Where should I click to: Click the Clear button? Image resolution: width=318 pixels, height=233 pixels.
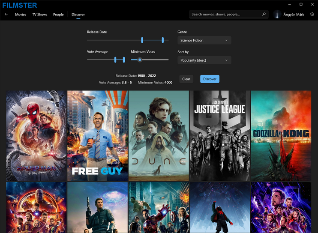pos(186,79)
